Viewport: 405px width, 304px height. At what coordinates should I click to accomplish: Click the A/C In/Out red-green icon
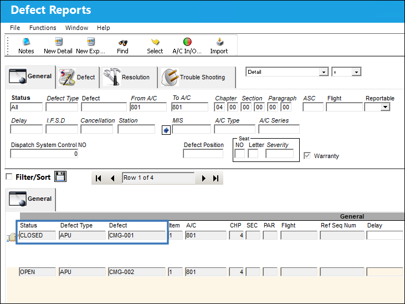(x=187, y=42)
